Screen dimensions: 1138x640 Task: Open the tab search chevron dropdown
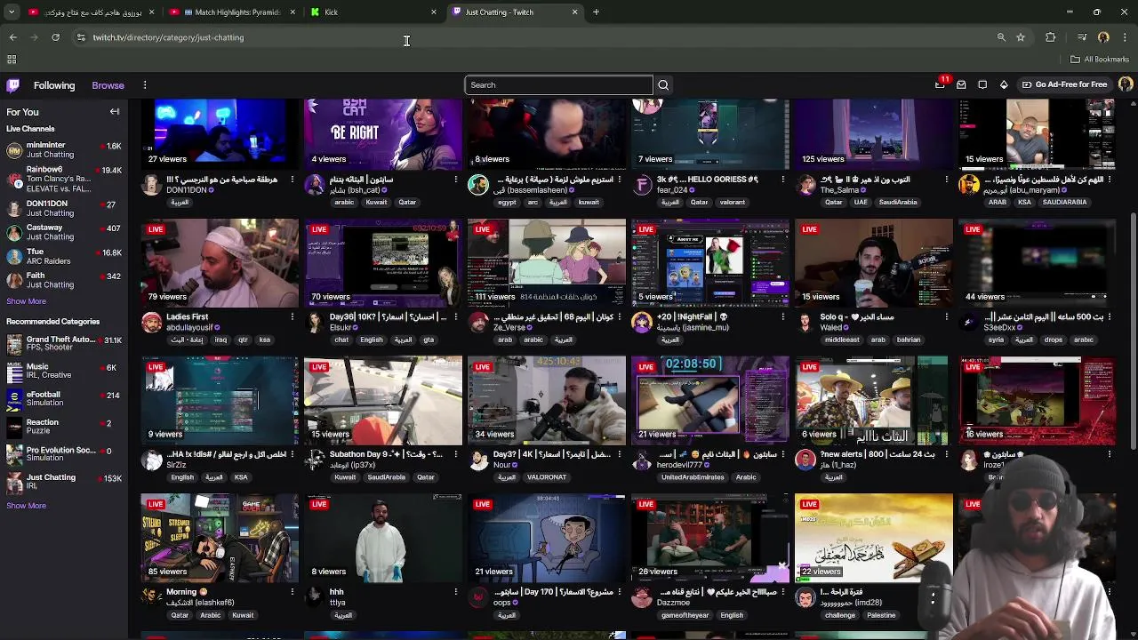tap(12, 12)
